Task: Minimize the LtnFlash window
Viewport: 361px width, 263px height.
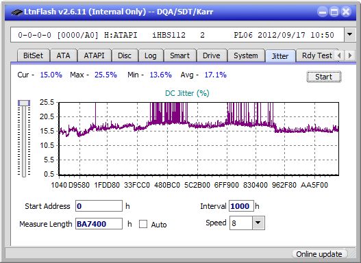Action: [x=323, y=12]
